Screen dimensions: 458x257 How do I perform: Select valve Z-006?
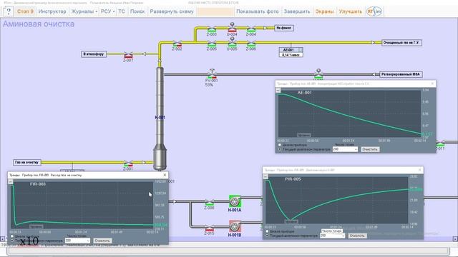pyautogui.click(x=251, y=44)
